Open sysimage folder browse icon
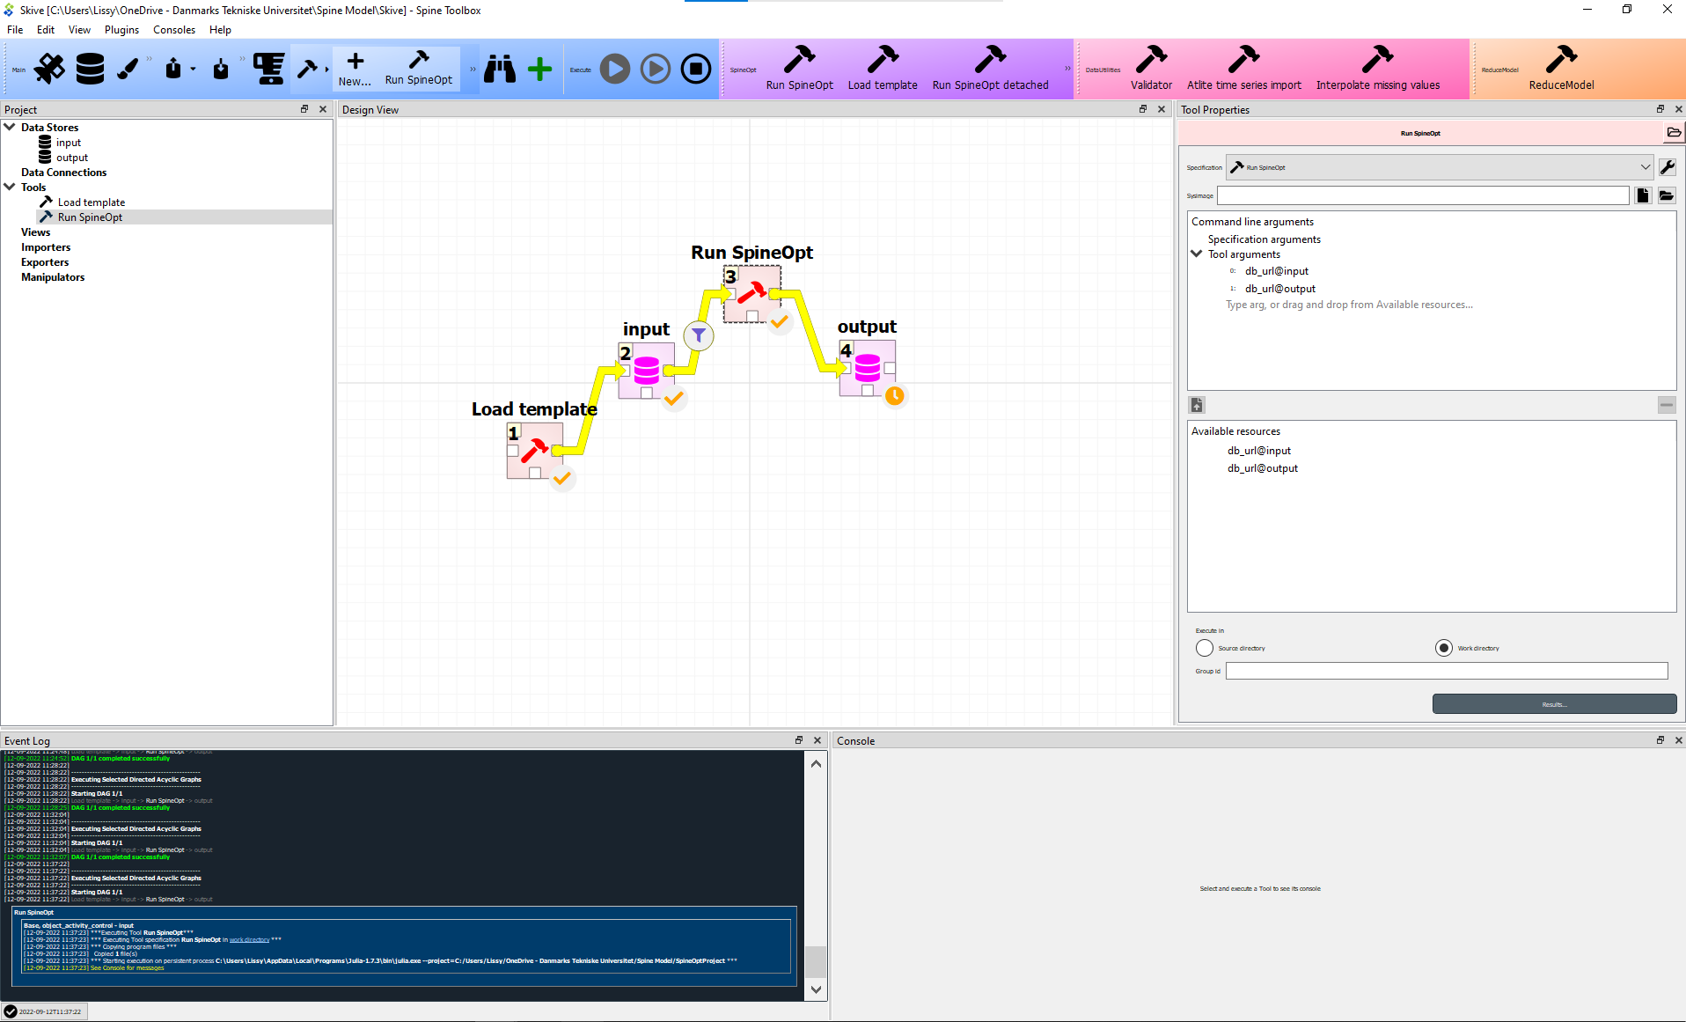Image resolution: width=1686 pixels, height=1022 pixels. 1667,195
